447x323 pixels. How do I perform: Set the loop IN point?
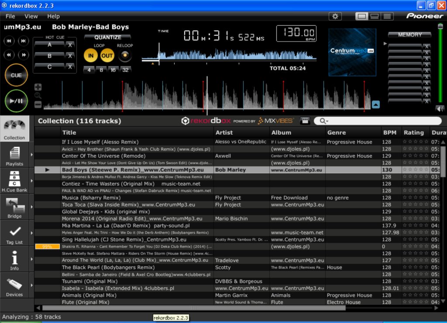(x=91, y=55)
